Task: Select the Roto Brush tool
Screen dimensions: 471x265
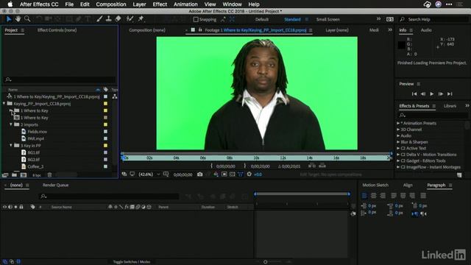Action: pyautogui.click(x=130, y=19)
